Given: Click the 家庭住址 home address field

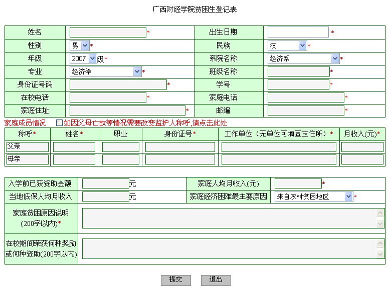Looking at the screenshot, I should pos(127,110).
